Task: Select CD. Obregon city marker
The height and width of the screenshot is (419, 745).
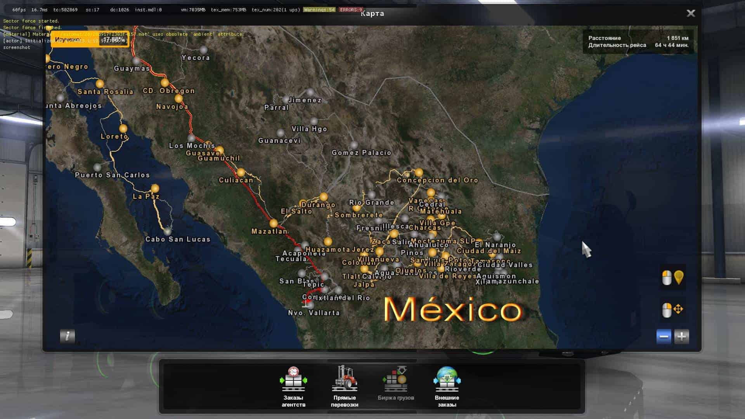Action: coord(165,83)
